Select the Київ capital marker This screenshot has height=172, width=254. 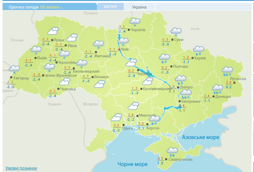(x=119, y=49)
